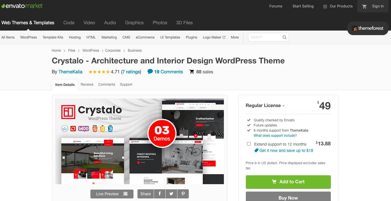391x201 pixels.
Task: Switch to the Reviews tab
Action: (x=87, y=85)
